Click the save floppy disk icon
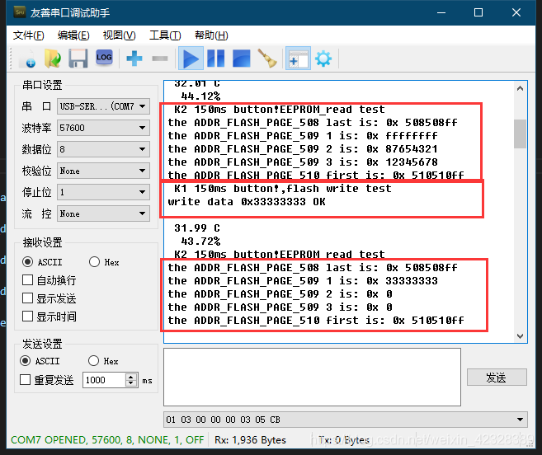 (78, 59)
